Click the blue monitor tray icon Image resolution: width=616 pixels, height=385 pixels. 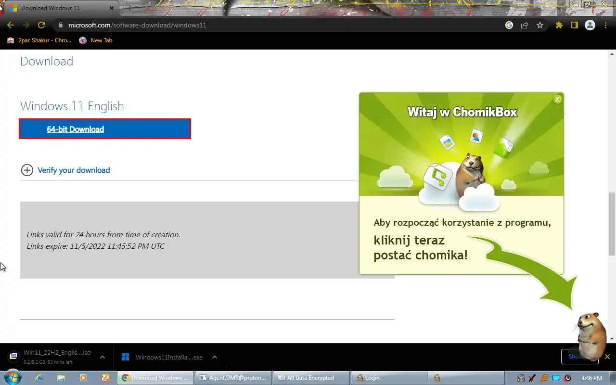(x=556, y=378)
